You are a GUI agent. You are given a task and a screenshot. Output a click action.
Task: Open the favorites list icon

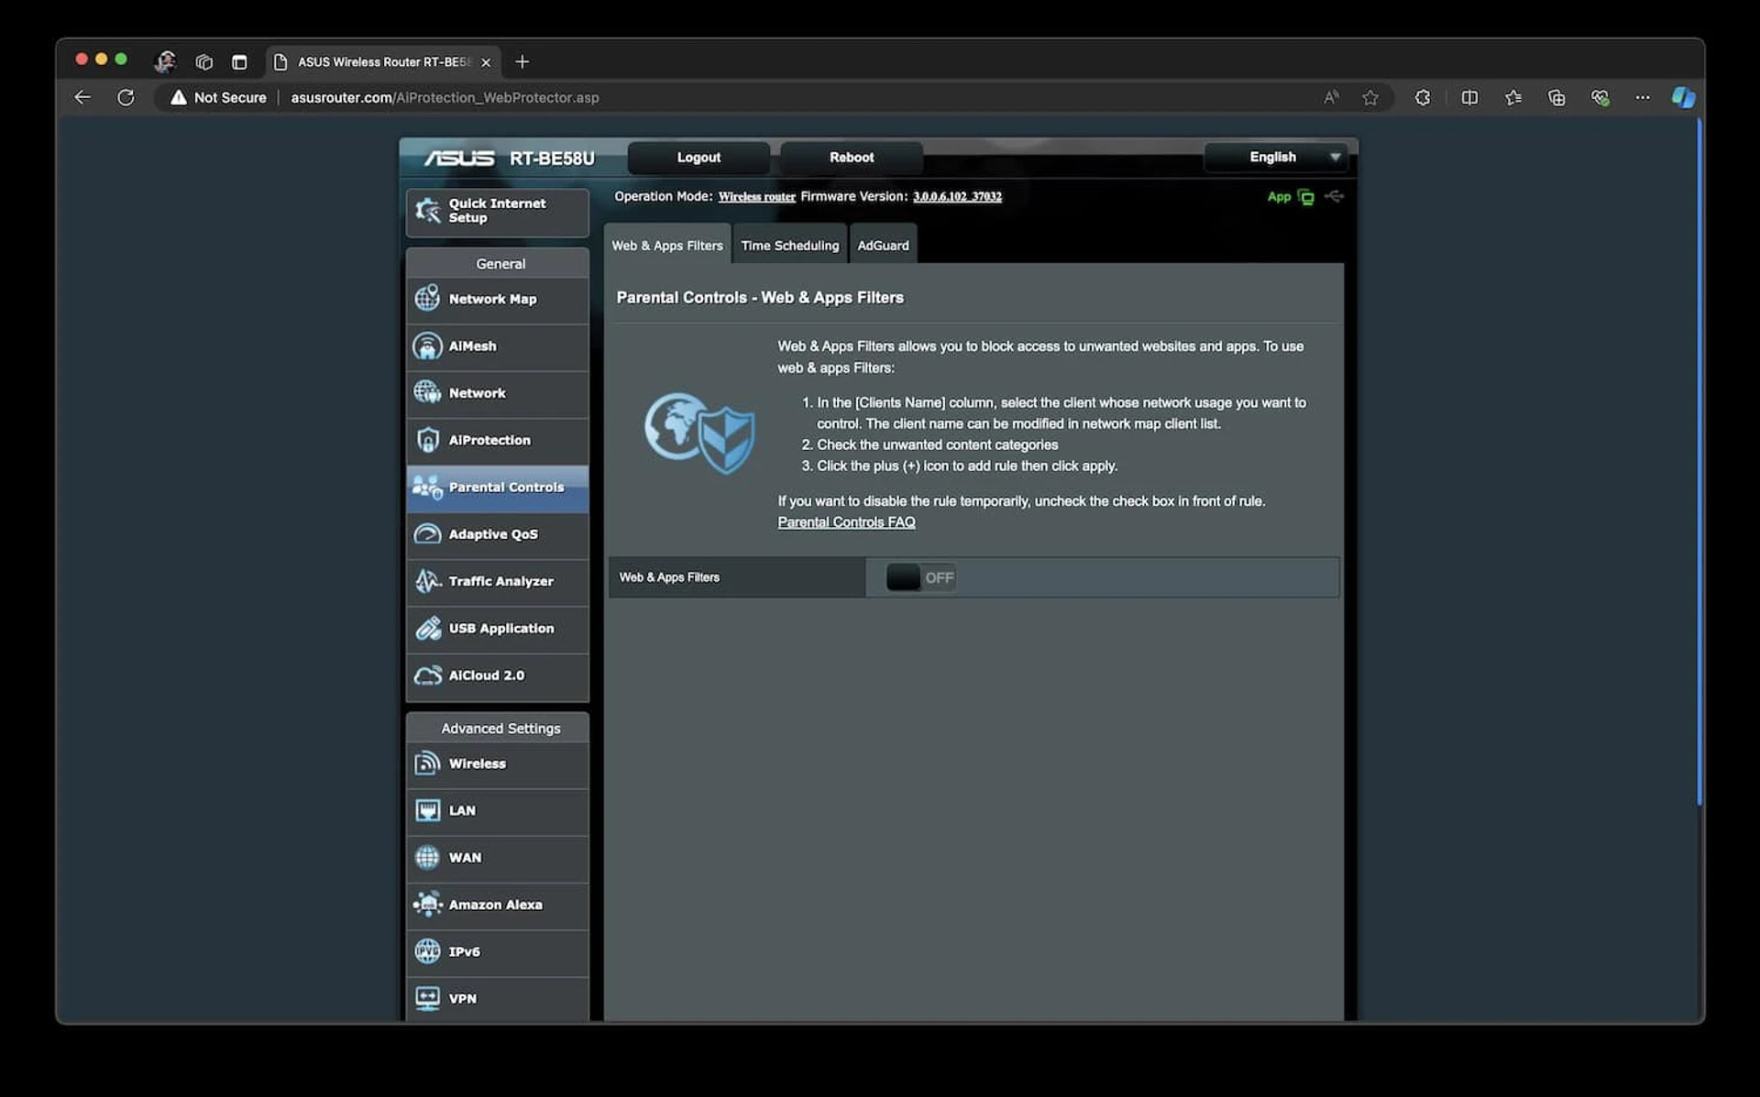[1513, 97]
